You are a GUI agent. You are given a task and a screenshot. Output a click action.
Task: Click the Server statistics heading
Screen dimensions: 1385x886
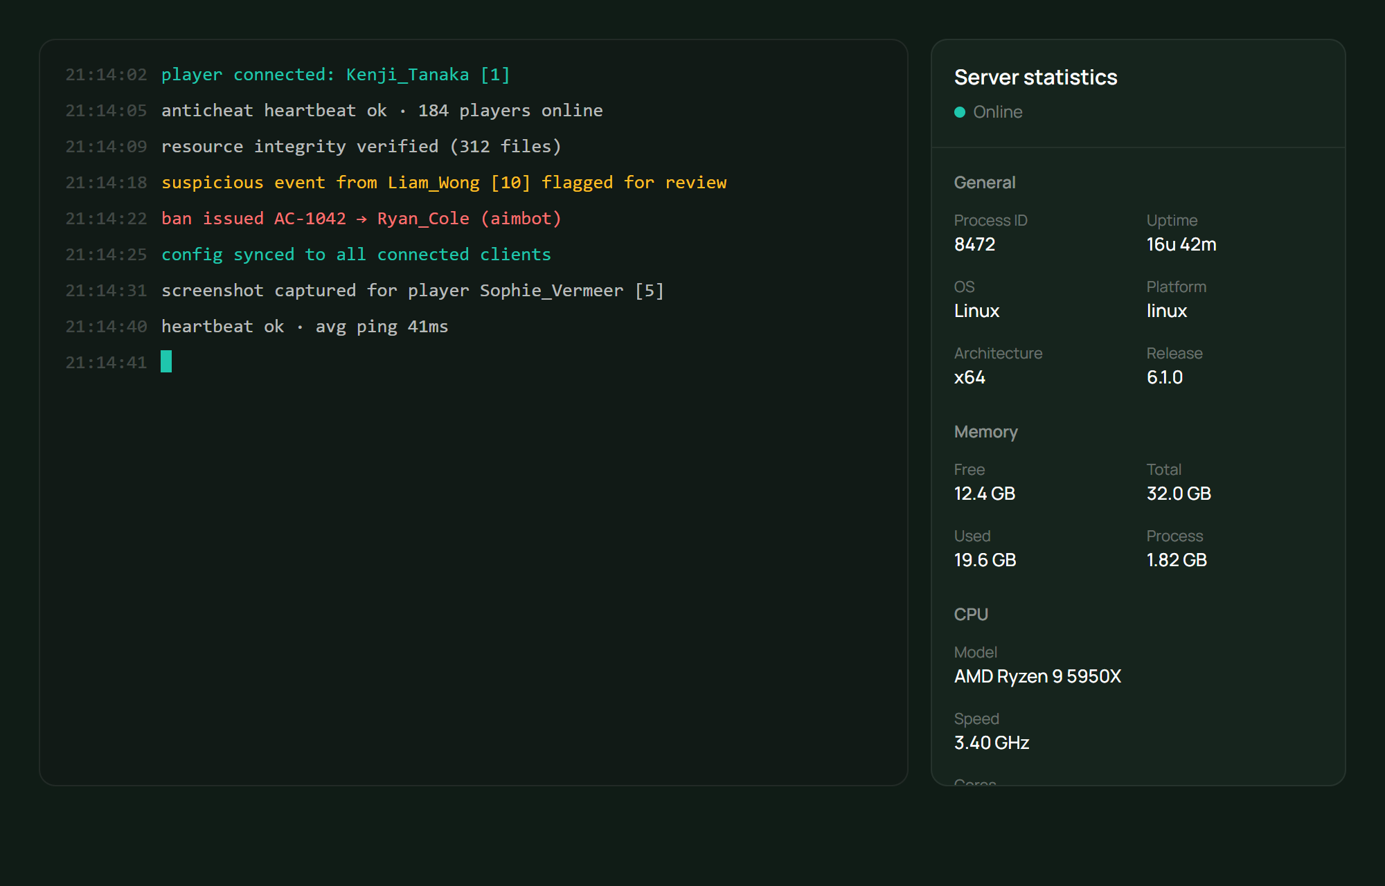[1035, 78]
